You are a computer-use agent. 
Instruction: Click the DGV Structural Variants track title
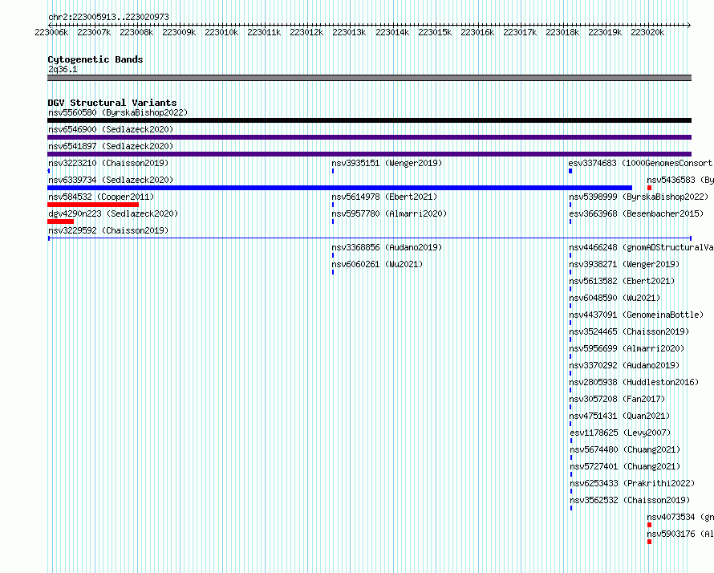coord(112,103)
